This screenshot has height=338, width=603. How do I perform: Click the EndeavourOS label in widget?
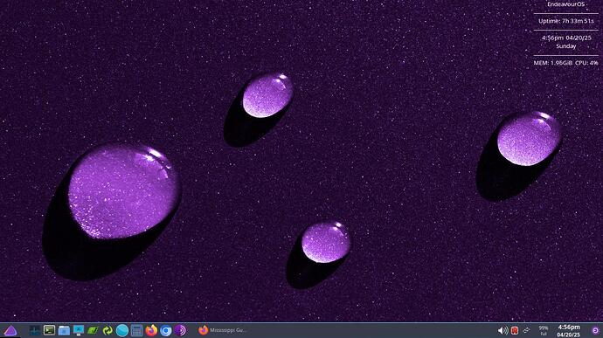coord(565,4)
